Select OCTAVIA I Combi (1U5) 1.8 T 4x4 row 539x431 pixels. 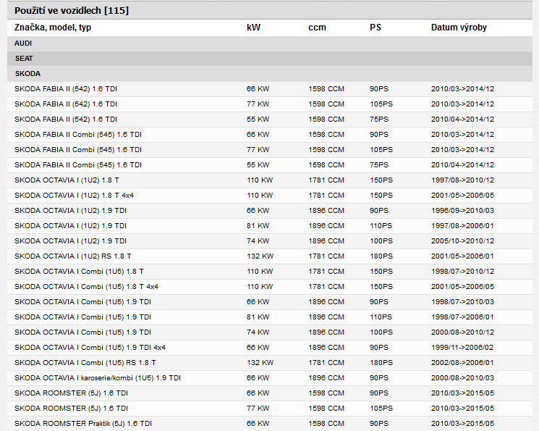click(x=269, y=286)
